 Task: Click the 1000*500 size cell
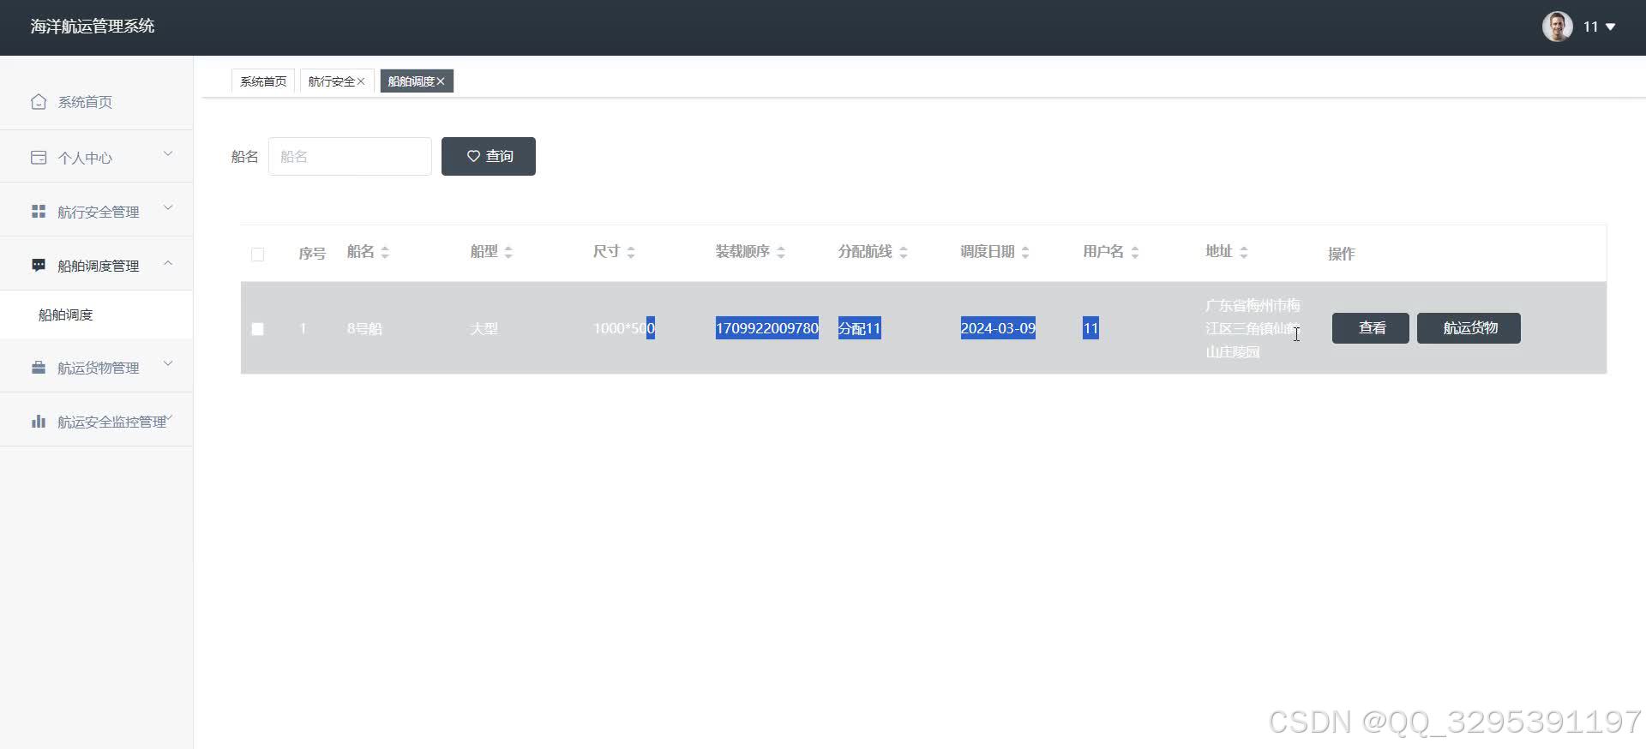624,328
